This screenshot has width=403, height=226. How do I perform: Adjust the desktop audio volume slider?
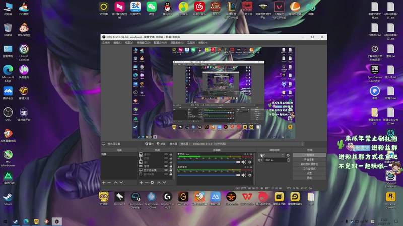tap(209, 175)
